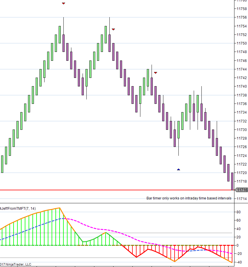Click the 11744 price axis label
Image resolution: width=248 pixels, height=267 pixels.
[x=242, y=69]
